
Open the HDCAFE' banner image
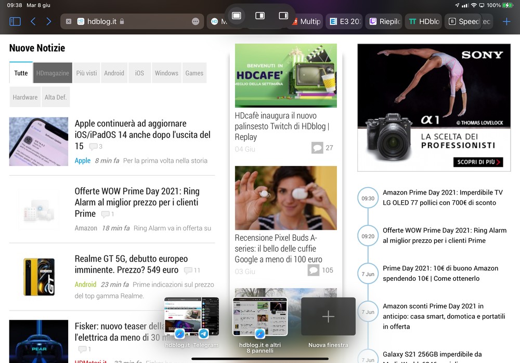click(x=286, y=75)
